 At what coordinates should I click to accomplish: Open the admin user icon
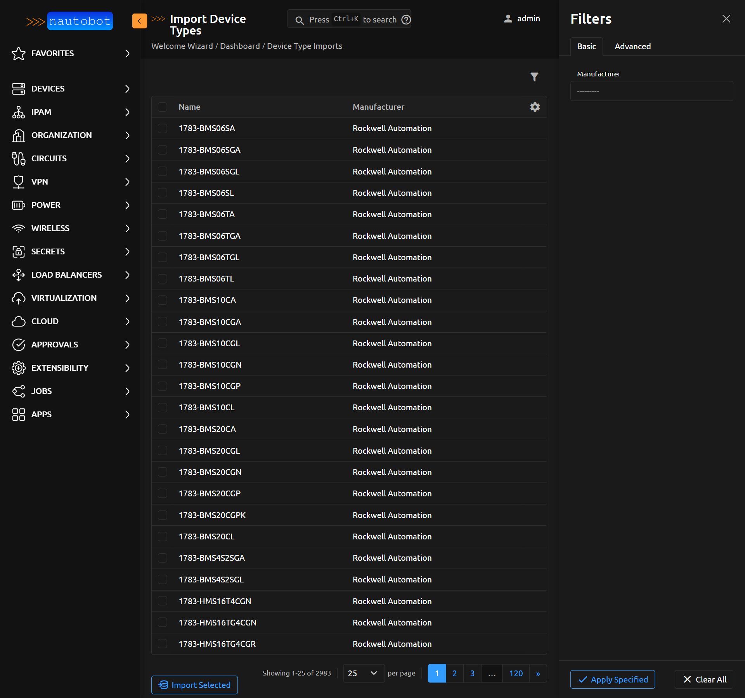[x=508, y=19]
